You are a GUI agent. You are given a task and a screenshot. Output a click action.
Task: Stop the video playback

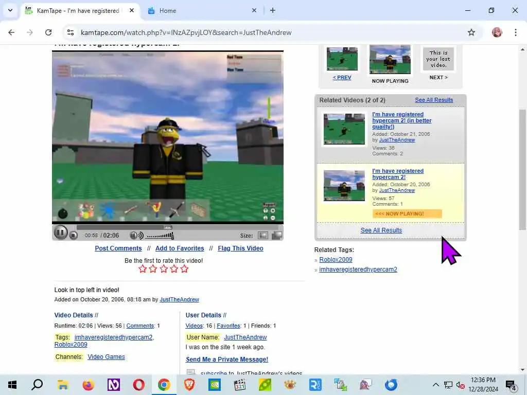click(x=73, y=236)
